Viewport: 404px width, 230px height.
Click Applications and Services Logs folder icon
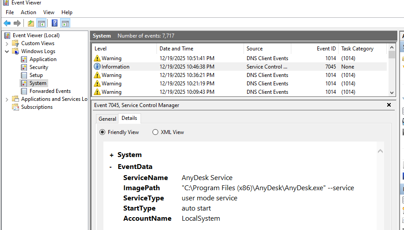[x=15, y=99]
